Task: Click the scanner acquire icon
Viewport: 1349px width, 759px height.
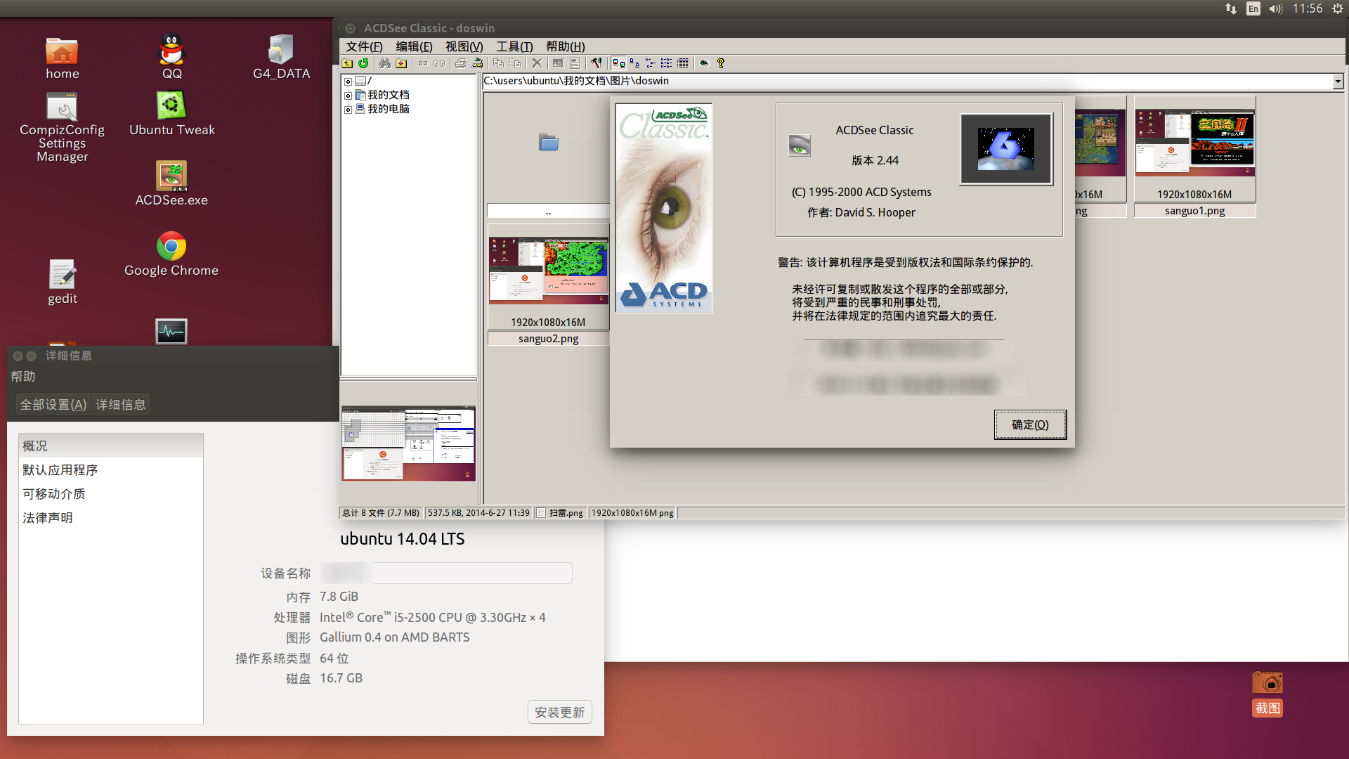Action: (478, 63)
